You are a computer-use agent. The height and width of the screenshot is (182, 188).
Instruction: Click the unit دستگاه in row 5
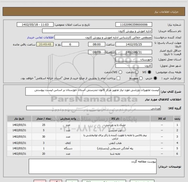[68, 148]
